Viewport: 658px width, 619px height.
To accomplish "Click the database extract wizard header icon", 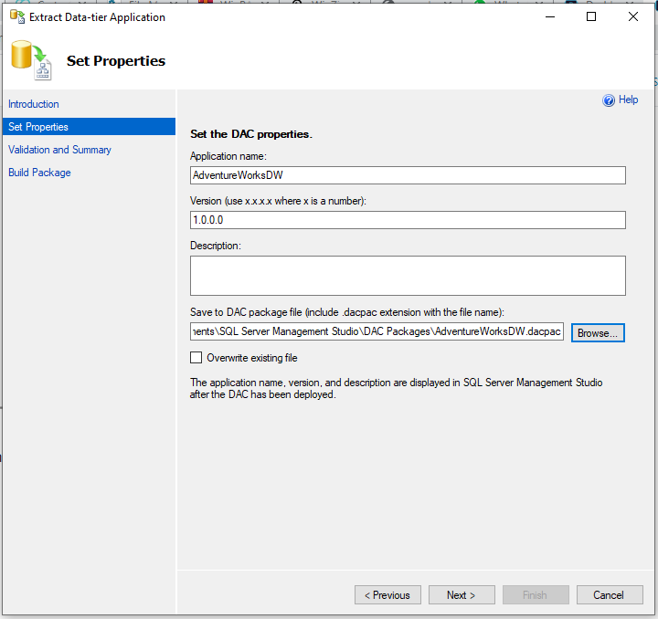I will [31, 60].
